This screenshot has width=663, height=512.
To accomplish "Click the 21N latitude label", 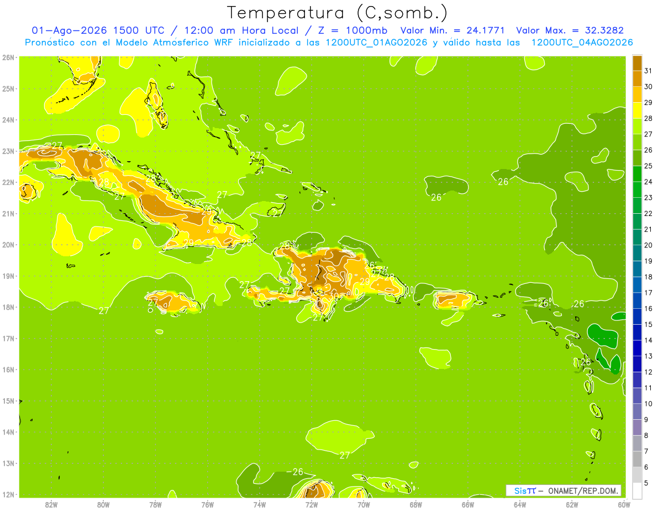I will pos(8,213).
